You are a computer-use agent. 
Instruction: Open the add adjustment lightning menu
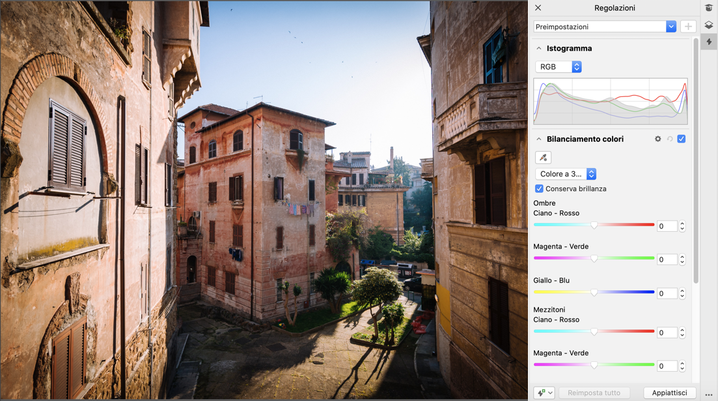tap(544, 393)
